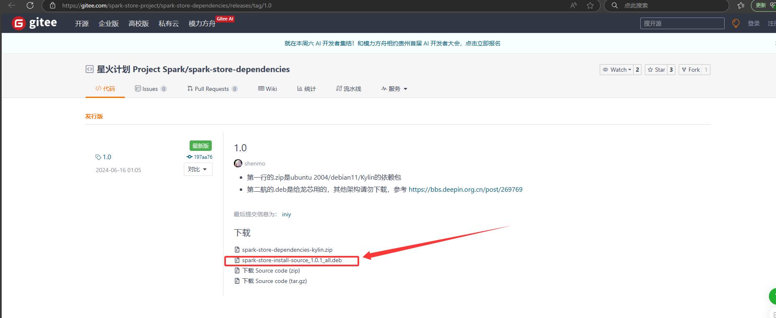Expand the 服务 services dropdown

point(394,89)
